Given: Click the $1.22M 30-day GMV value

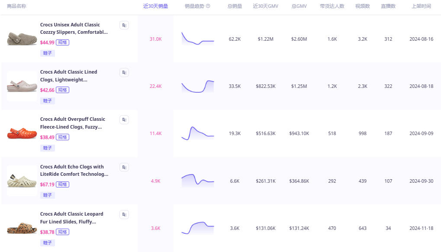Looking at the screenshot, I should pyautogui.click(x=265, y=39).
